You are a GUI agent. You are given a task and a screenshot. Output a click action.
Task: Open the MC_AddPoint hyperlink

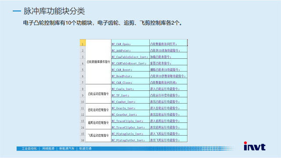121,50
